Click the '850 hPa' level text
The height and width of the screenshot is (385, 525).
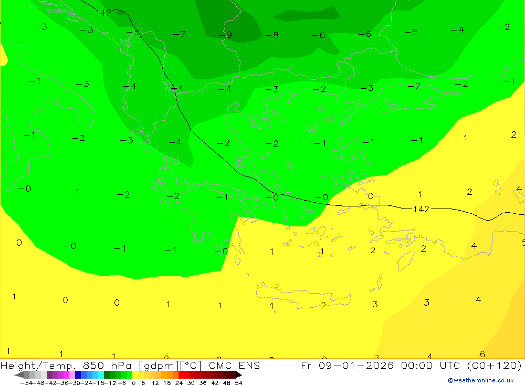(108, 366)
